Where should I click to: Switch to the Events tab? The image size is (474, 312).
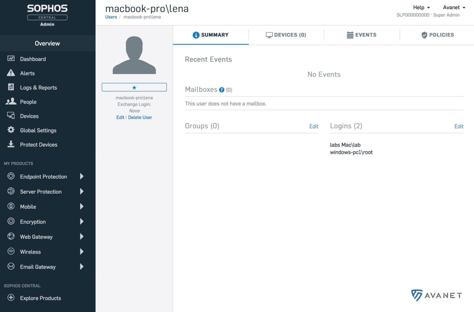click(361, 35)
